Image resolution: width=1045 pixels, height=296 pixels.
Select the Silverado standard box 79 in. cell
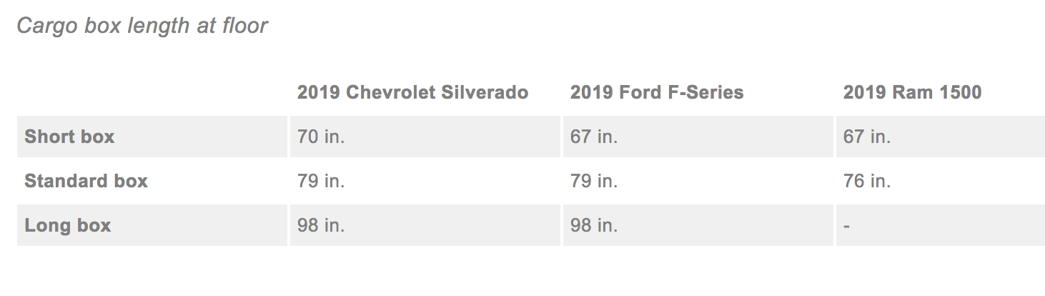pos(425,181)
